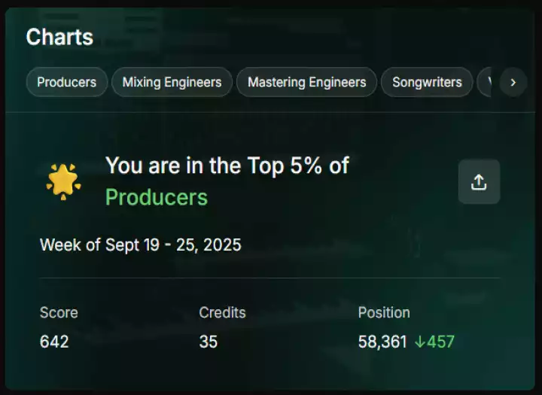Click the Week of Sept 19 - 25 date

pos(140,245)
